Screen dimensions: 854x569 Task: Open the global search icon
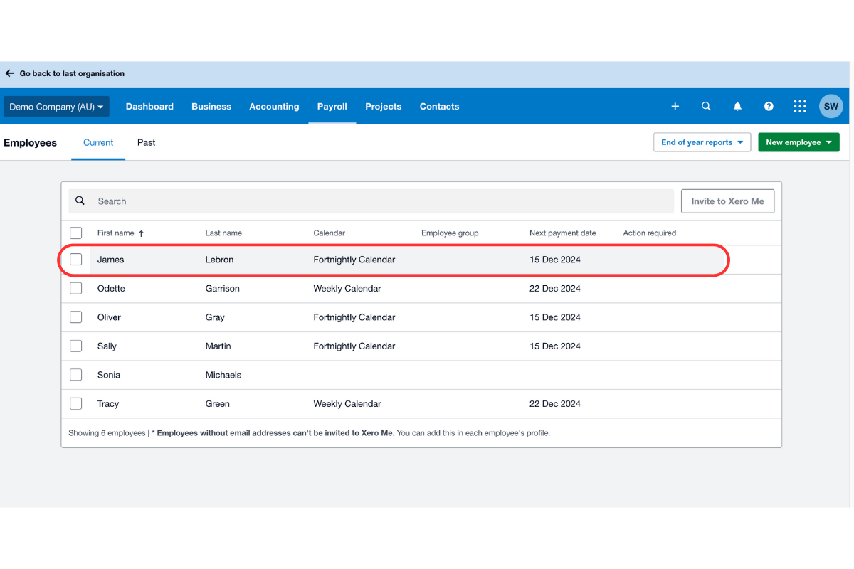[706, 106]
